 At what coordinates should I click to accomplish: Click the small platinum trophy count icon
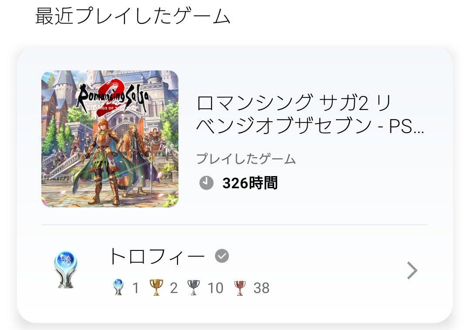tap(118, 287)
